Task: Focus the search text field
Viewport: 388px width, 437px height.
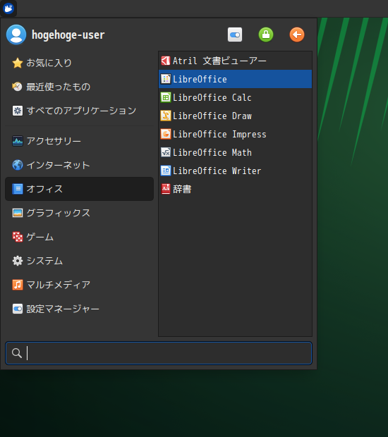Action: (159, 353)
